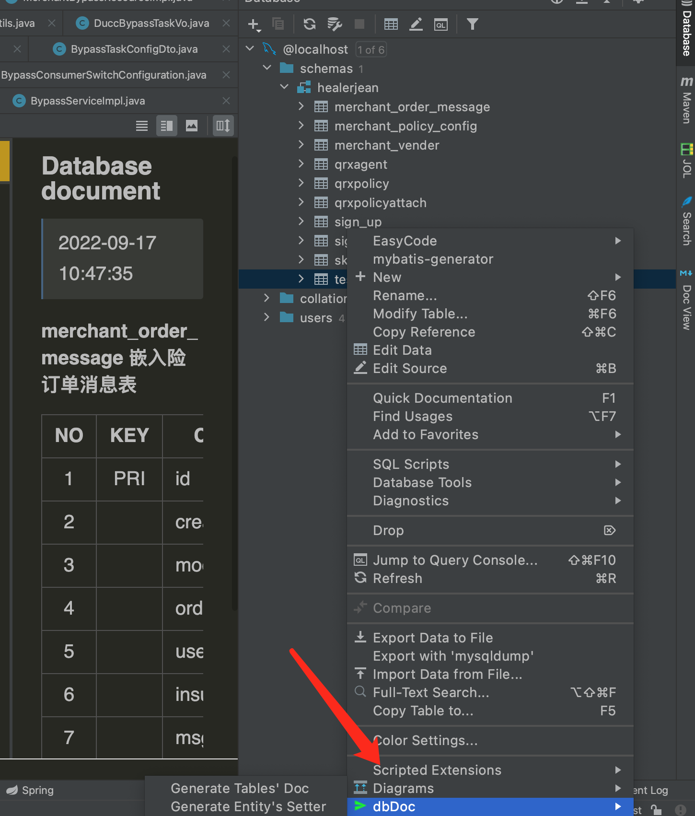Expand the merchant_vender table
Viewport: 695px width, 816px height.
click(301, 144)
